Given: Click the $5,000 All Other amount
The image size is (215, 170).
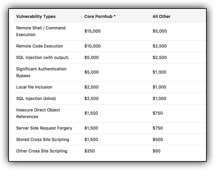Looking at the screenshot, I should point(160,31).
